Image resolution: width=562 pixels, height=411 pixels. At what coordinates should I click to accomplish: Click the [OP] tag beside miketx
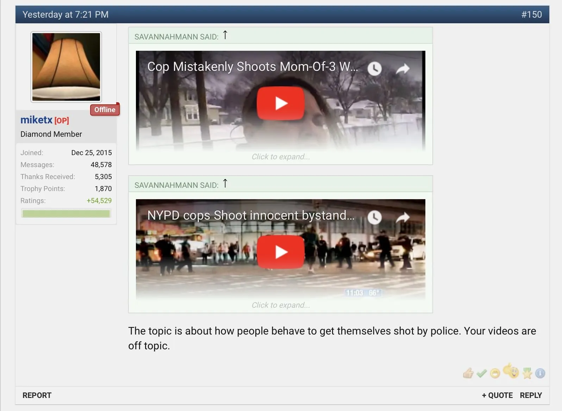(62, 121)
